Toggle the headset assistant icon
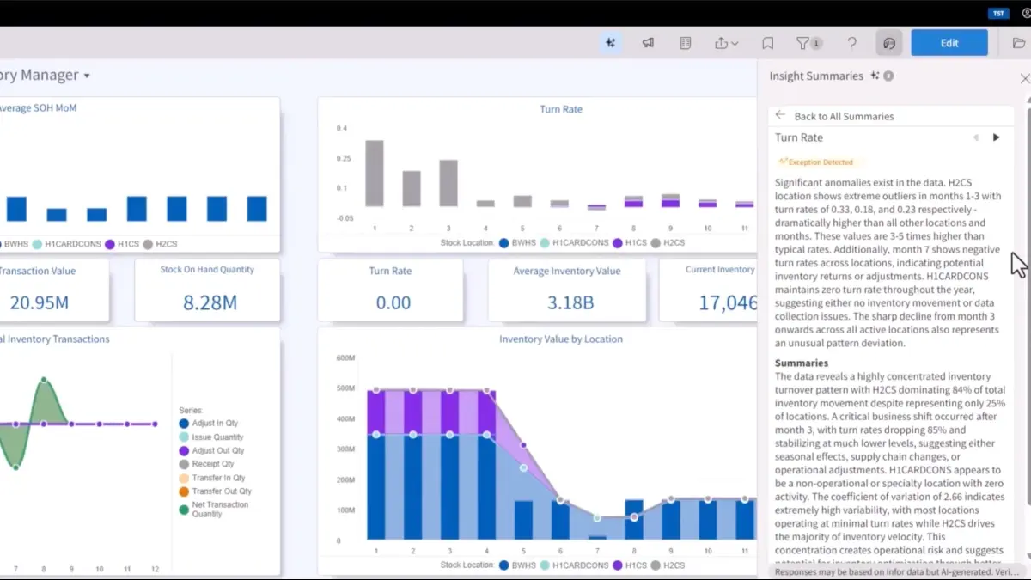The width and height of the screenshot is (1031, 580). click(889, 43)
